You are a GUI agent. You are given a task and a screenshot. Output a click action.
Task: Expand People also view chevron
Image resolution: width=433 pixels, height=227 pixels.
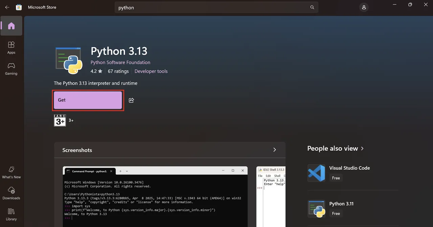tap(362, 148)
